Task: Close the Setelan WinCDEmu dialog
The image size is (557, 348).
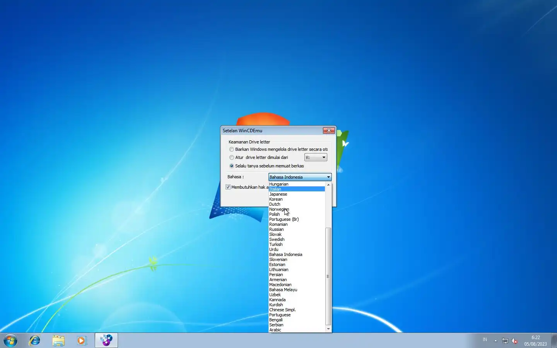Action: click(x=329, y=131)
